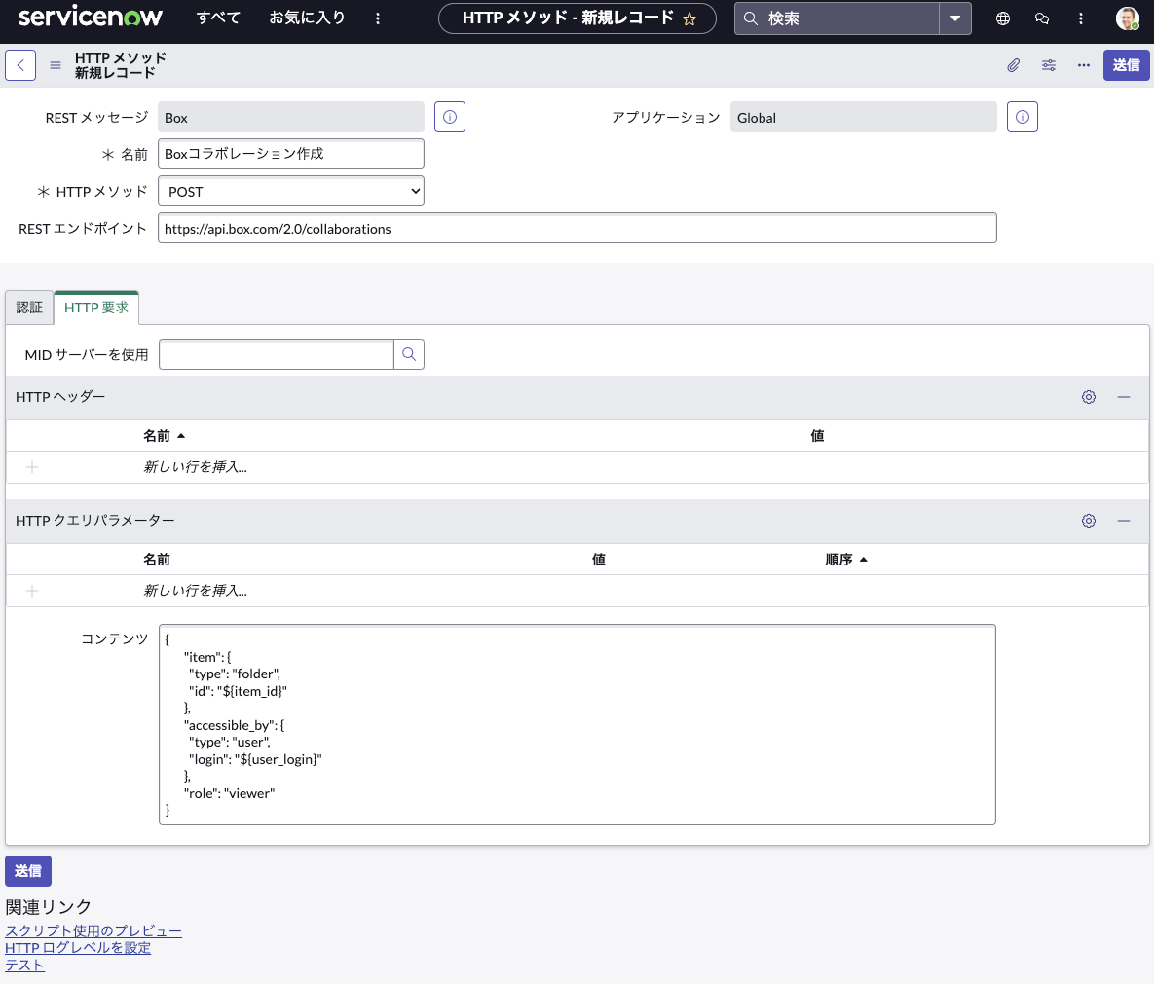
Task: Click the attachment paperclip icon
Action: point(1014,65)
